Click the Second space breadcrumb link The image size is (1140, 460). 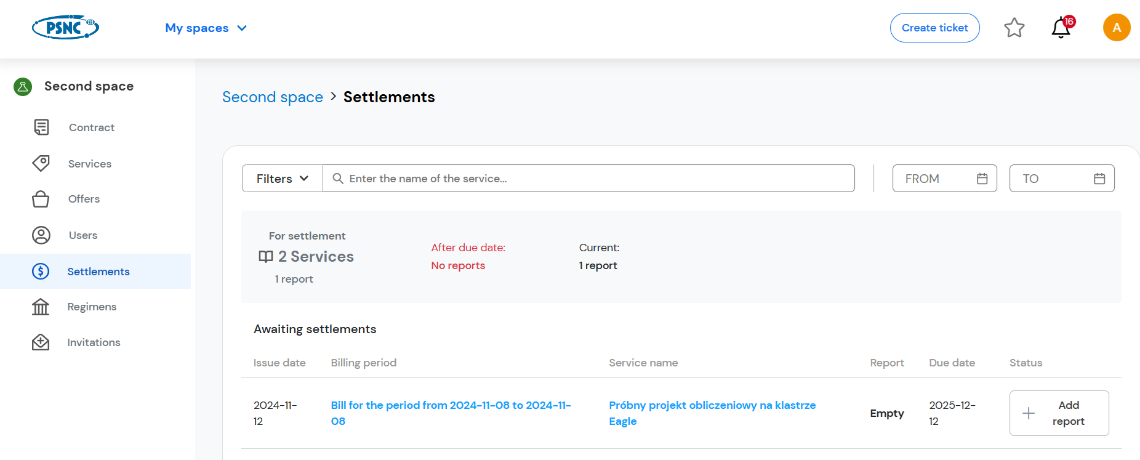273,97
